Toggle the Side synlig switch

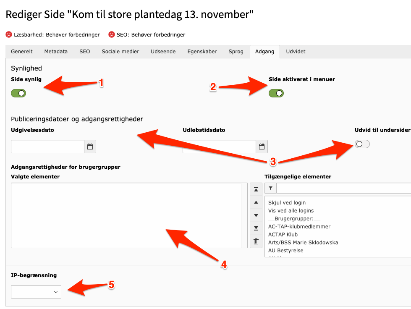18,93
